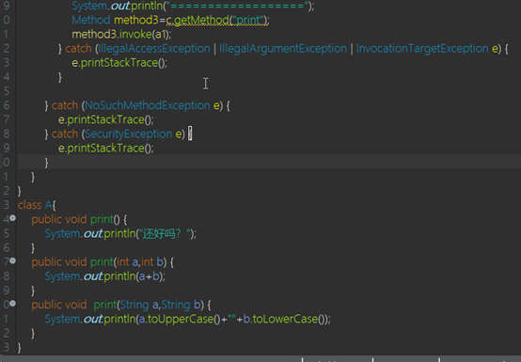Screen dimensions: 521x362
Task: Click the "=================" string literal
Action: (237, 6)
